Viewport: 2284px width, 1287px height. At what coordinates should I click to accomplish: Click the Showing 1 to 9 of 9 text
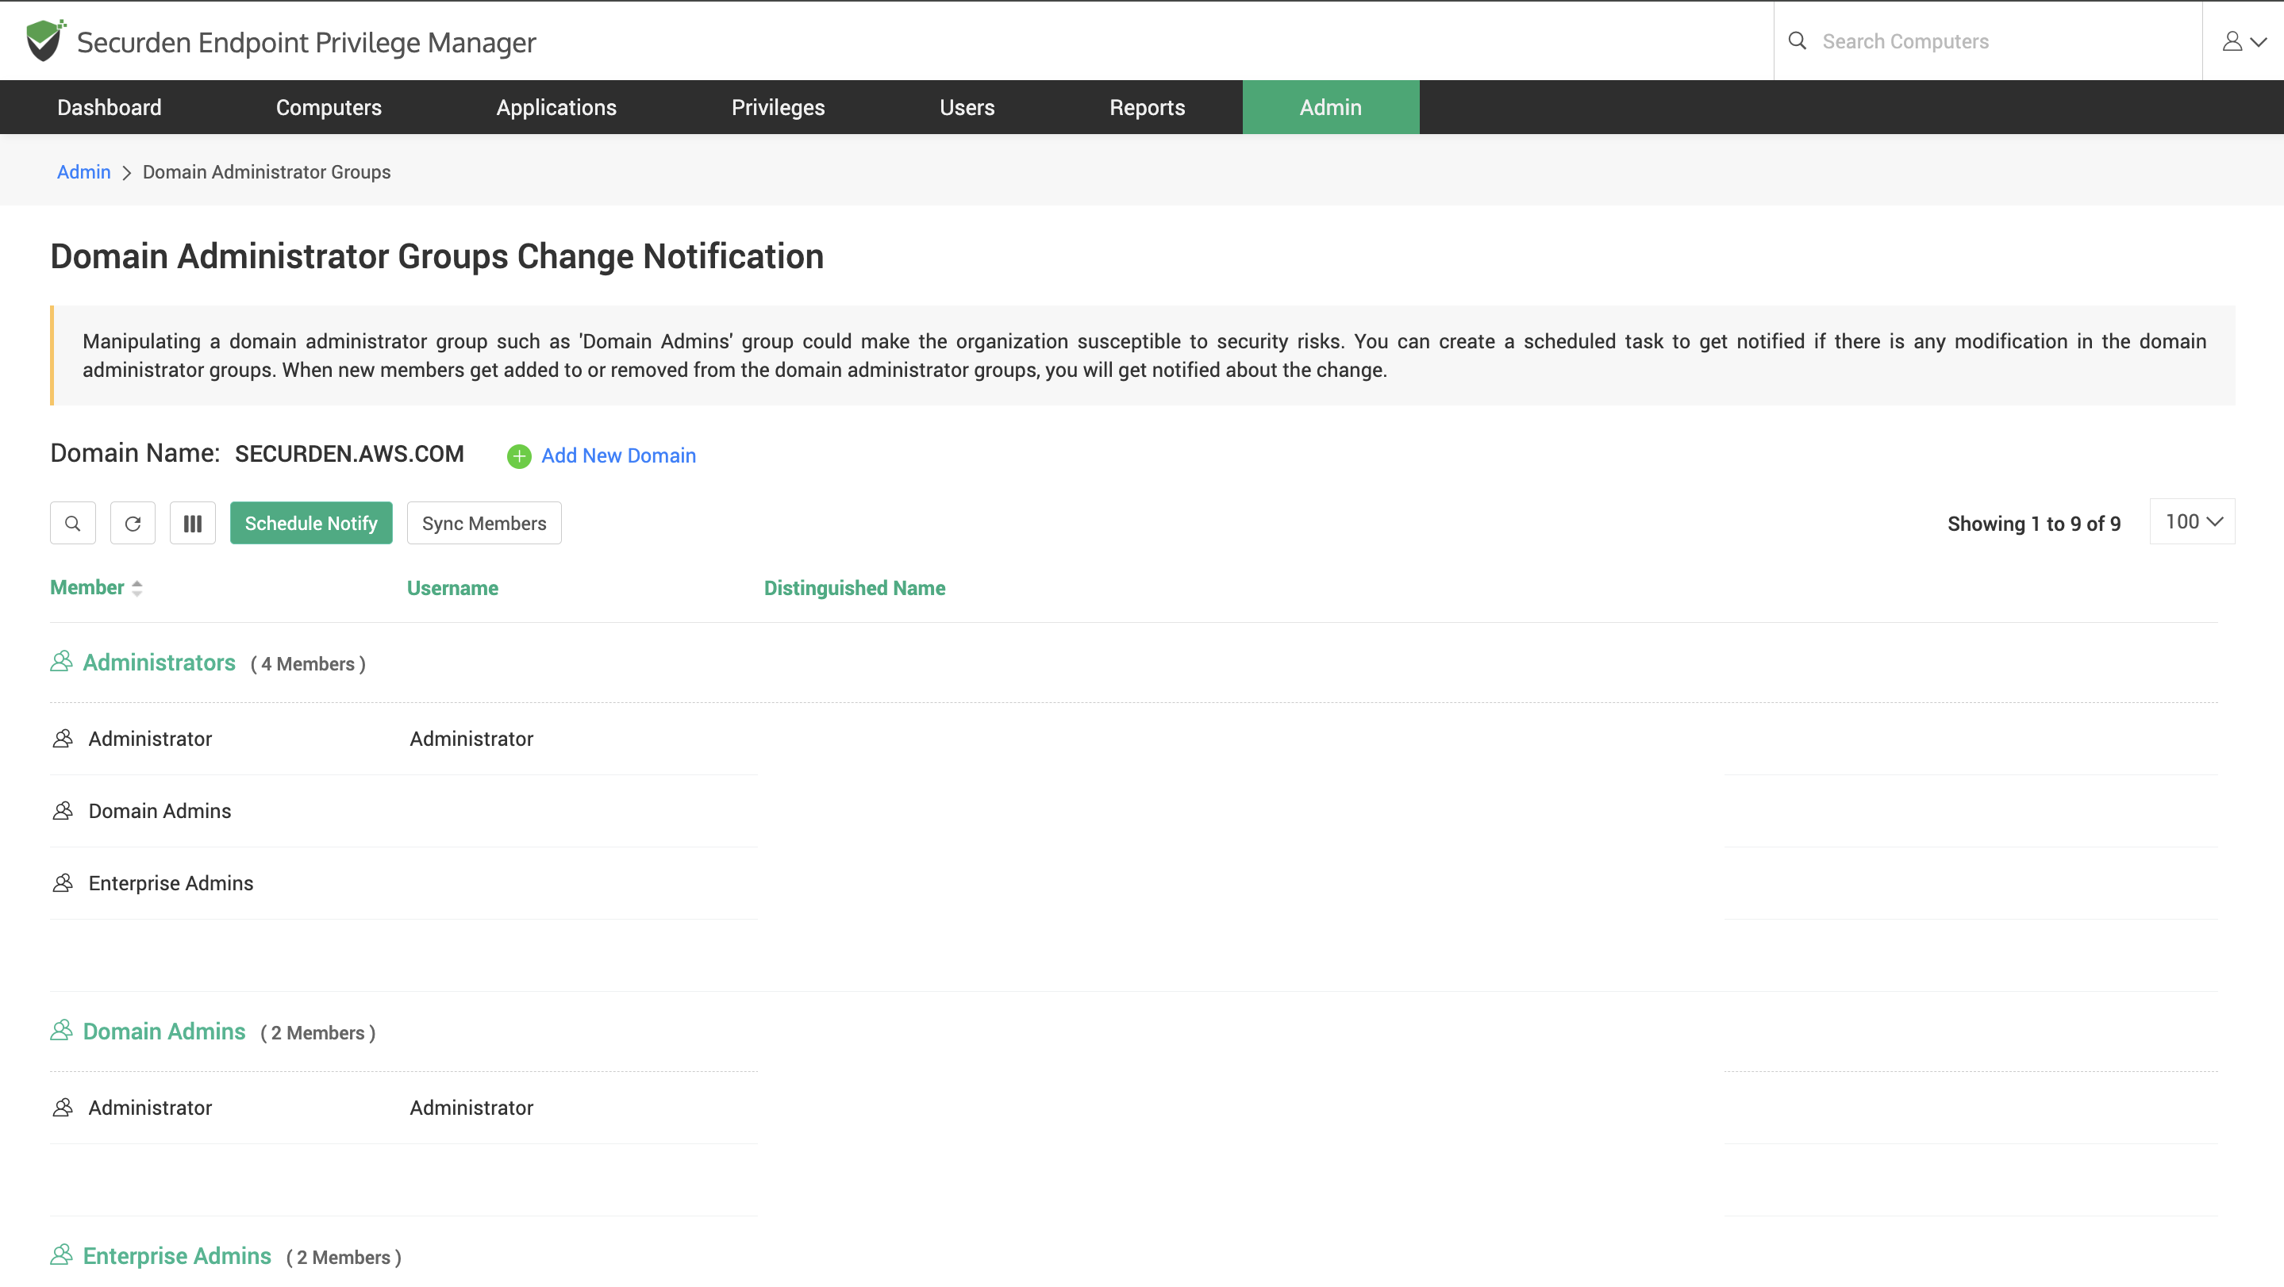[2034, 524]
